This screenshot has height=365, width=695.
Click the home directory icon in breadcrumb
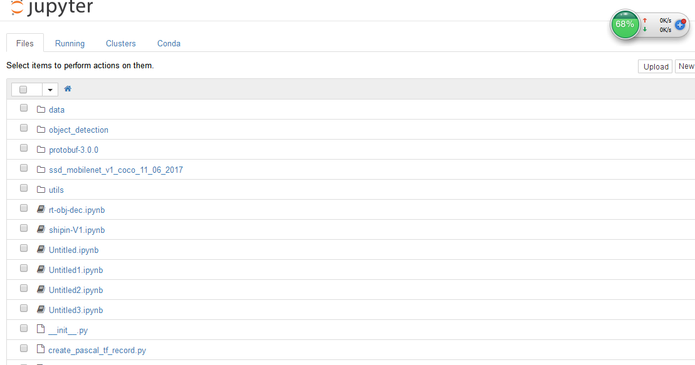pyautogui.click(x=68, y=89)
